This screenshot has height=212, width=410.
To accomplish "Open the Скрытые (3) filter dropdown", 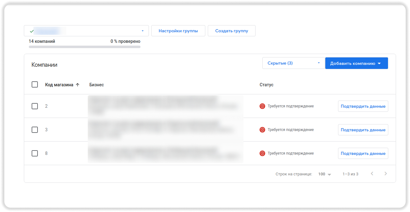I will pyautogui.click(x=293, y=63).
